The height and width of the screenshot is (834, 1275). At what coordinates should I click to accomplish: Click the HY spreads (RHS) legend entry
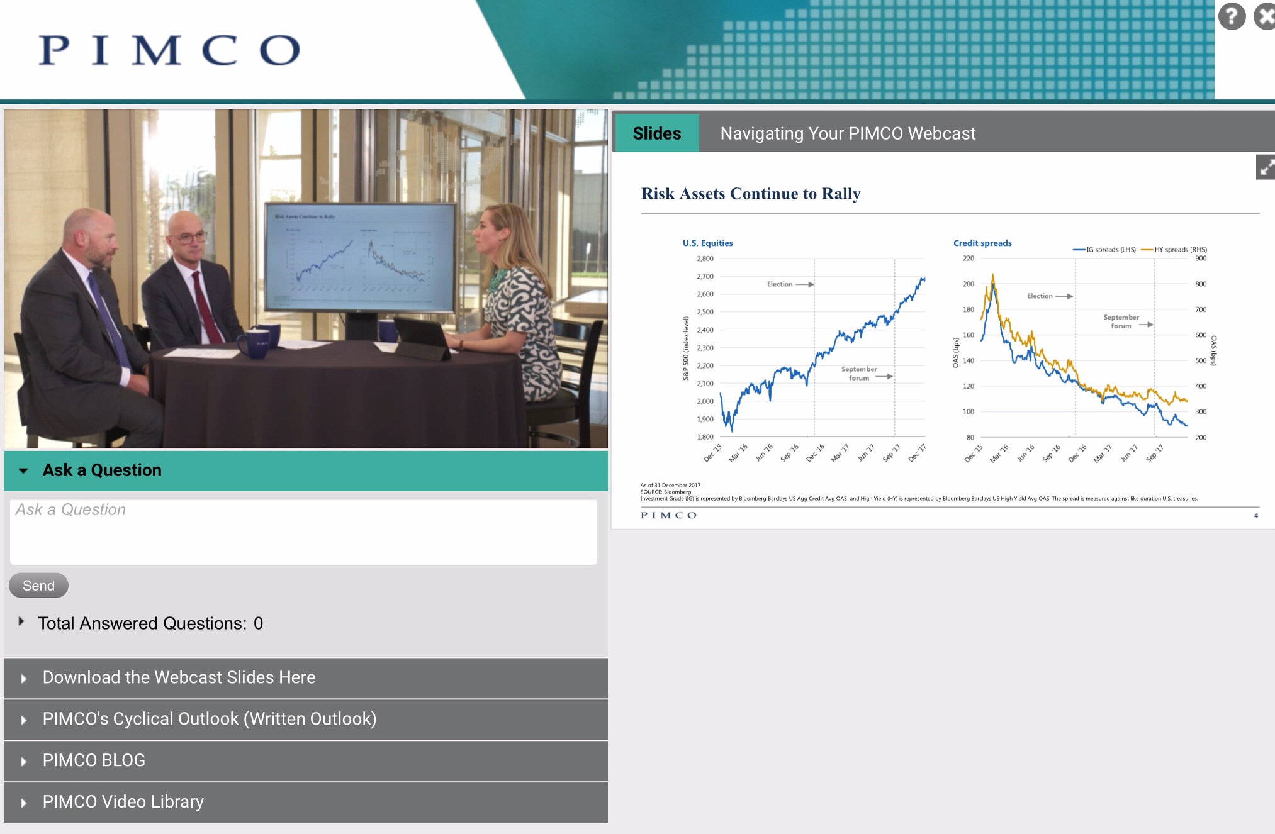click(1174, 250)
